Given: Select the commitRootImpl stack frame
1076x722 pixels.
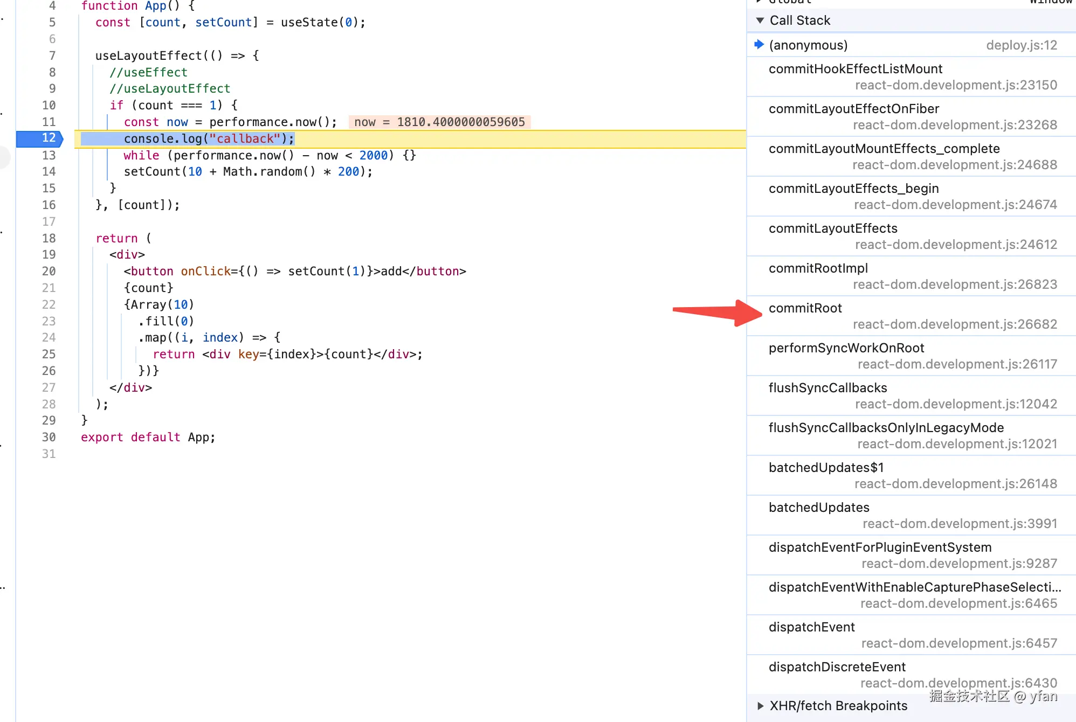Looking at the screenshot, I should 818,268.
